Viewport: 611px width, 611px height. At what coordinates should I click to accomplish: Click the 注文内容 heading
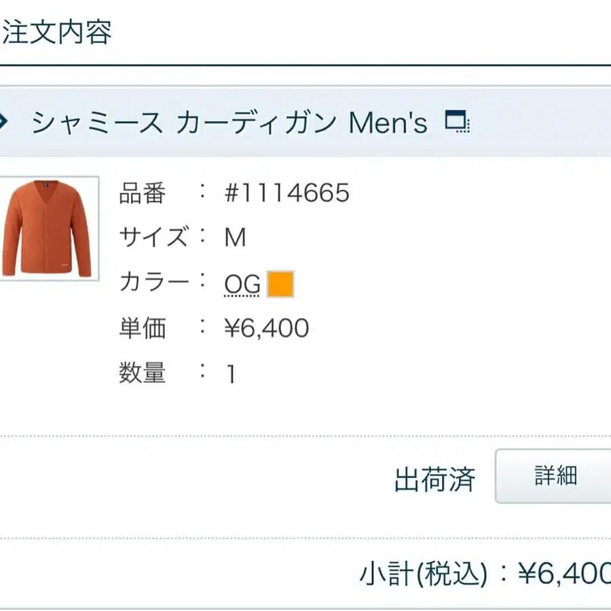point(57,32)
